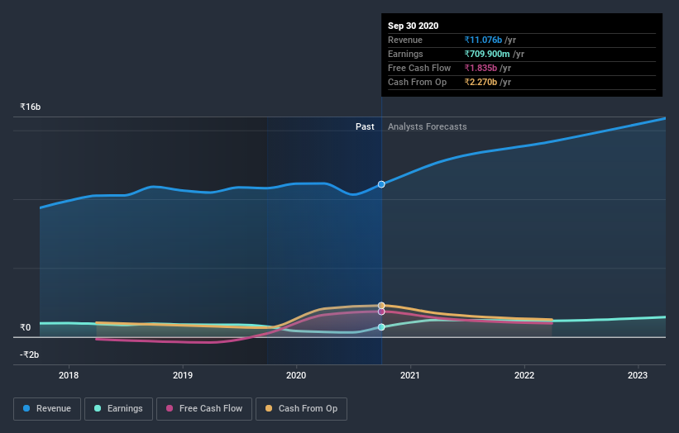Click the Sep 30 2020 tooltip heading
The width and height of the screenshot is (679, 433).
click(x=414, y=26)
